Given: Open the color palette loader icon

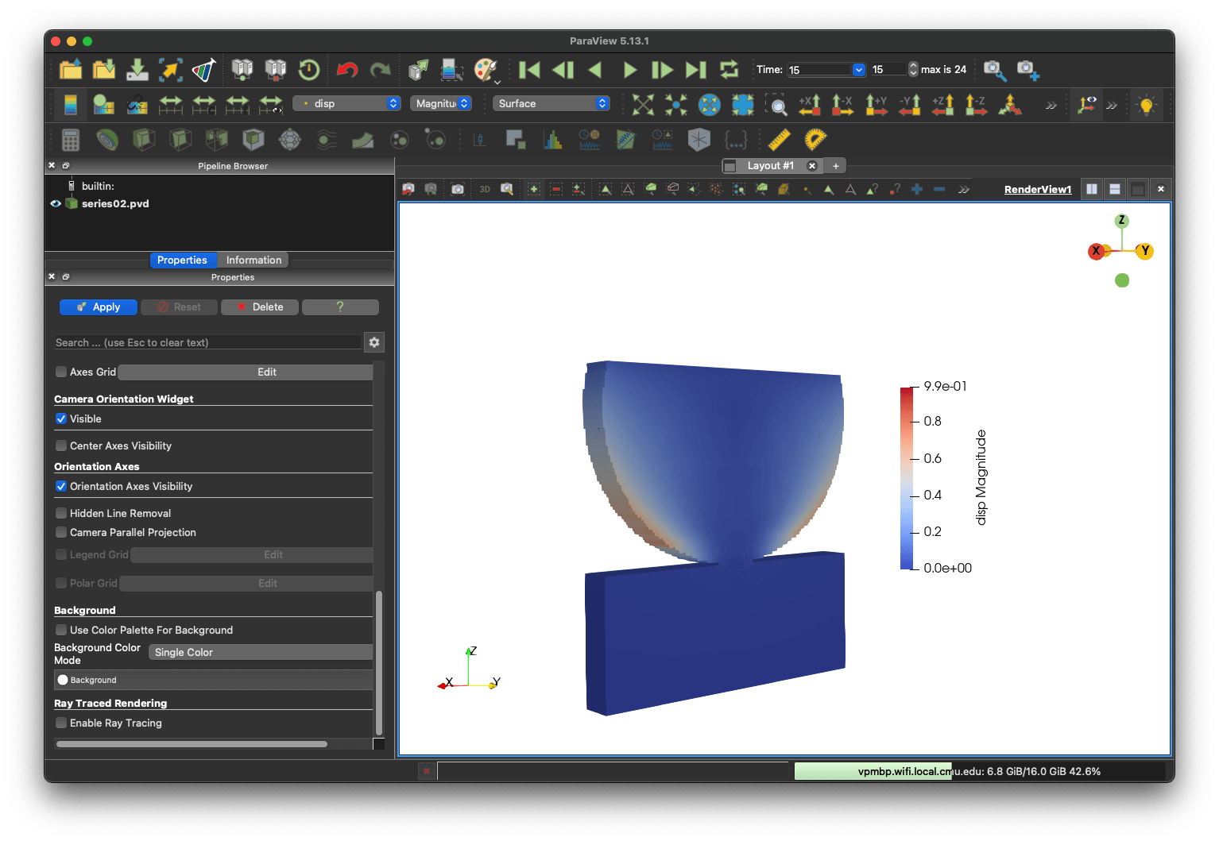Looking at the screenshot, I should (486, 70).
